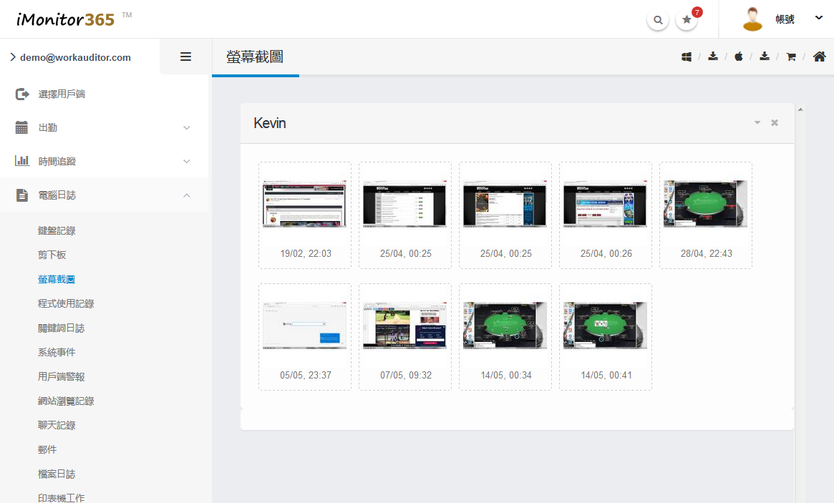
Task: Click the Mac client Apple icon
Action: click(x=738, y=56)
